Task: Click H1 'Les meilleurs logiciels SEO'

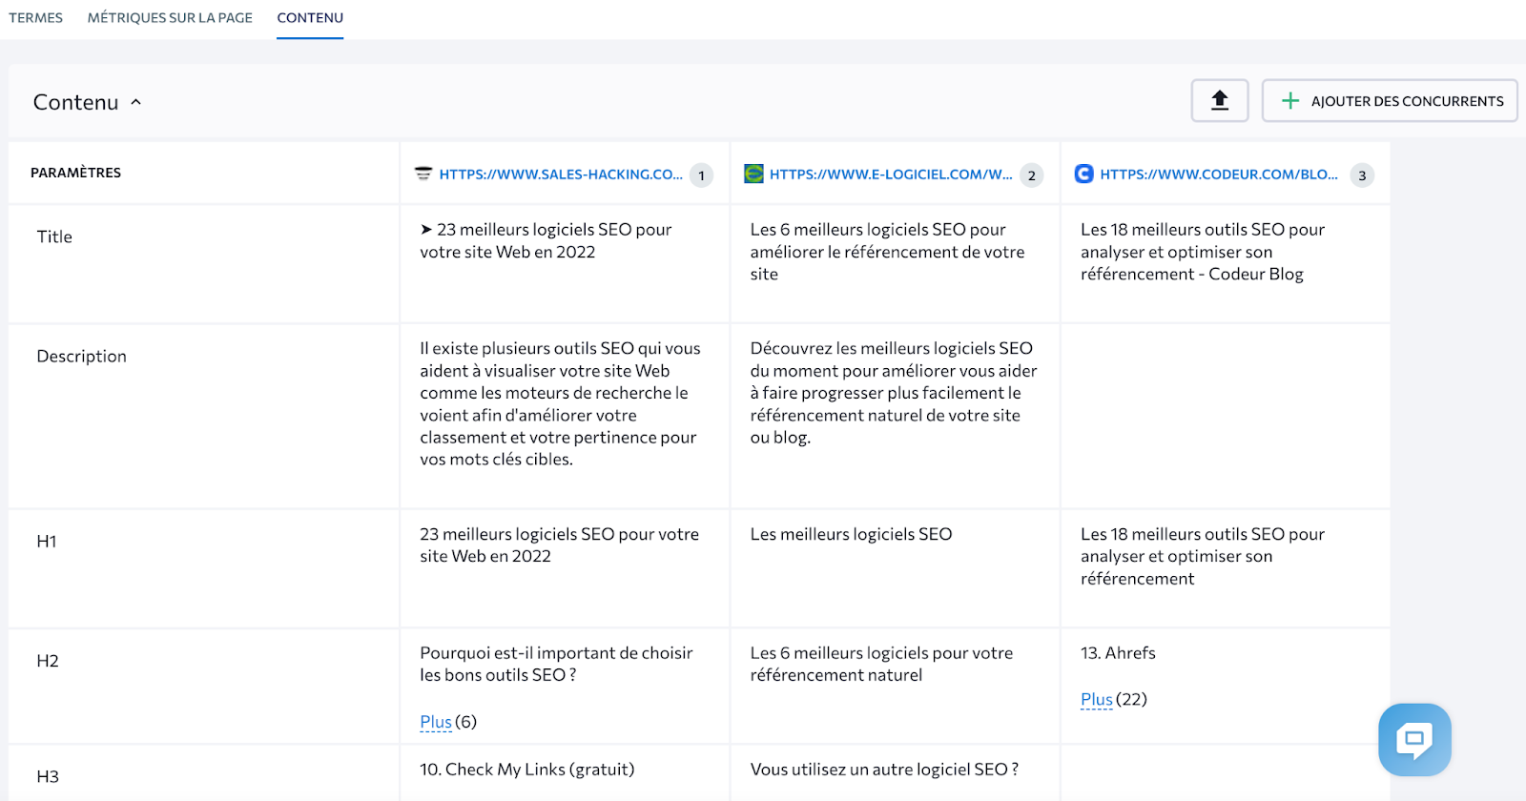Action: tap(851, 534)
